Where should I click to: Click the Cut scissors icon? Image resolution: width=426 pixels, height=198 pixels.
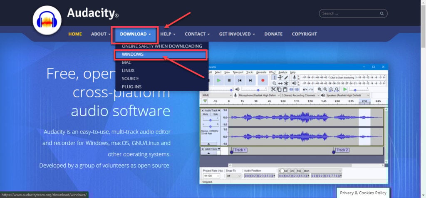(x=273, y=89)
